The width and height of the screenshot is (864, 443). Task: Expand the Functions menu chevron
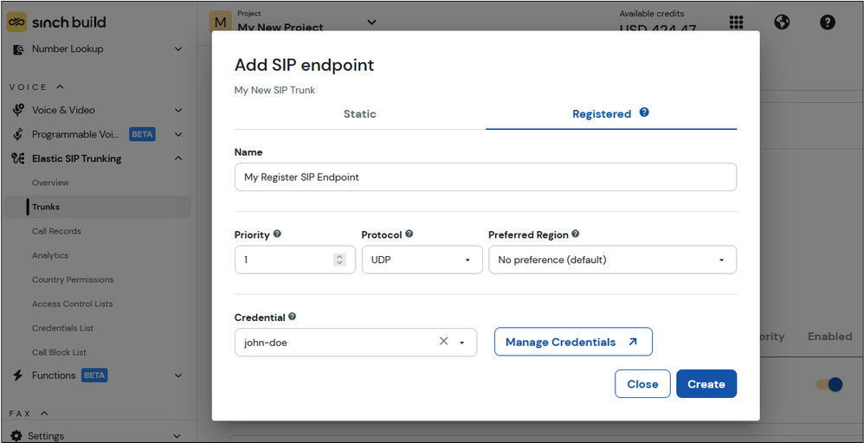[x=178, y=376]
